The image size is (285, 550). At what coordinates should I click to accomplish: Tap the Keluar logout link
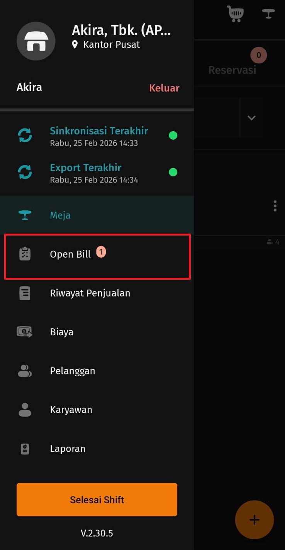tap(165, 88)
